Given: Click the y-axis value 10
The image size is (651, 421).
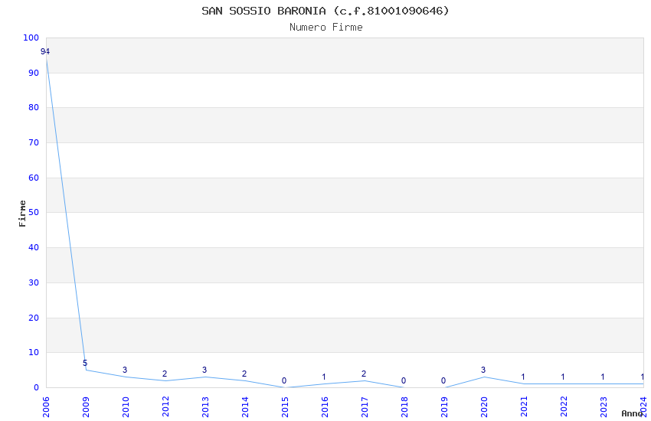Looking at the screenshot, I should [x=34, y=353].
